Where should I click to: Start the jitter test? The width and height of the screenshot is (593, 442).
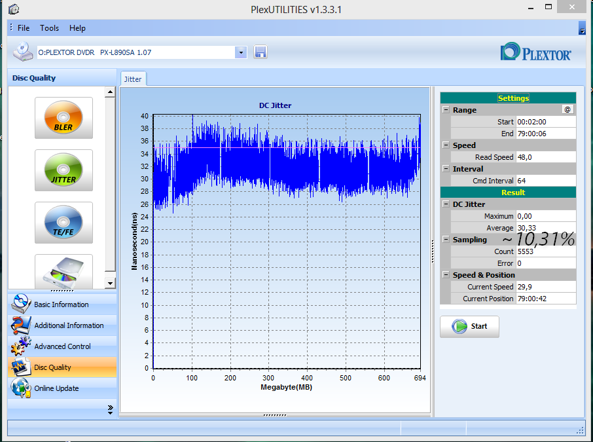tap(469, 326)
